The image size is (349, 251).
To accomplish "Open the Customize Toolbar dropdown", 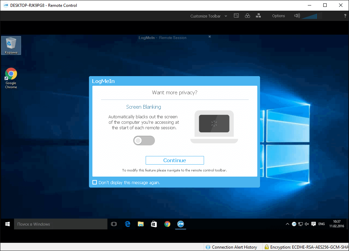I will 209,16.
